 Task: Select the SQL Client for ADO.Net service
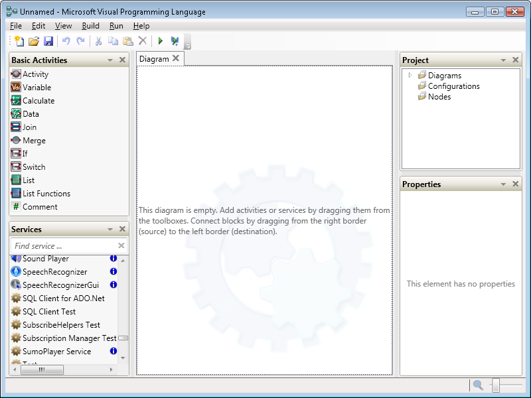point(63,298)
